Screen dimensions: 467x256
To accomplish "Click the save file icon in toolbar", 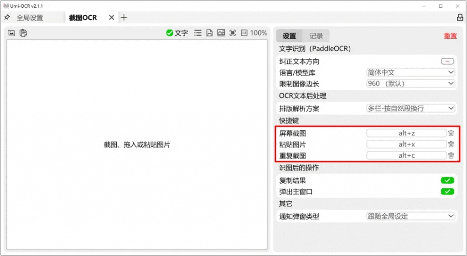I will [x=209, y=33].
